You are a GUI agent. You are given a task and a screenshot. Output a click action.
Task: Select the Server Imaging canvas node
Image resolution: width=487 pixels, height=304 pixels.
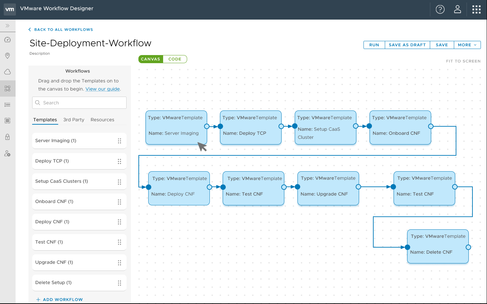pyautogui.click(x=176, y=127)
